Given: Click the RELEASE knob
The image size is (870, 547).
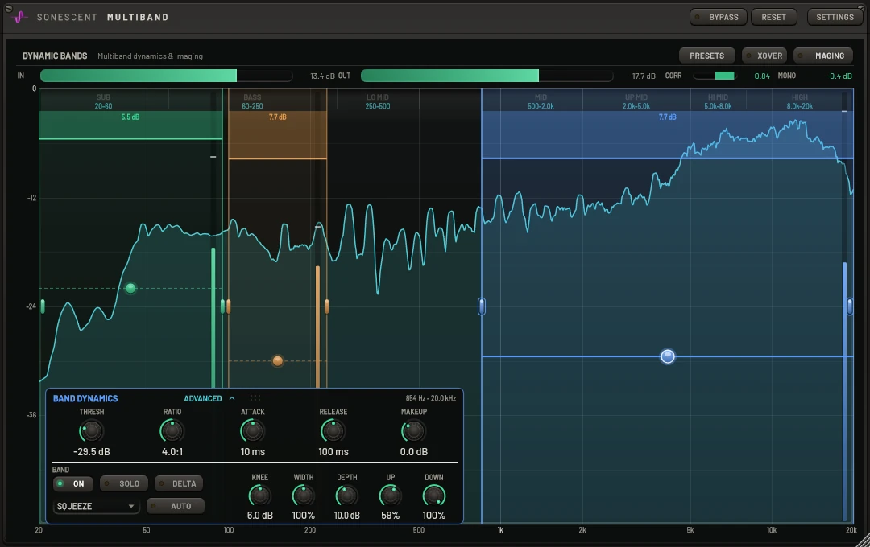Looking at the screenshot, I should tap(333, 430).
